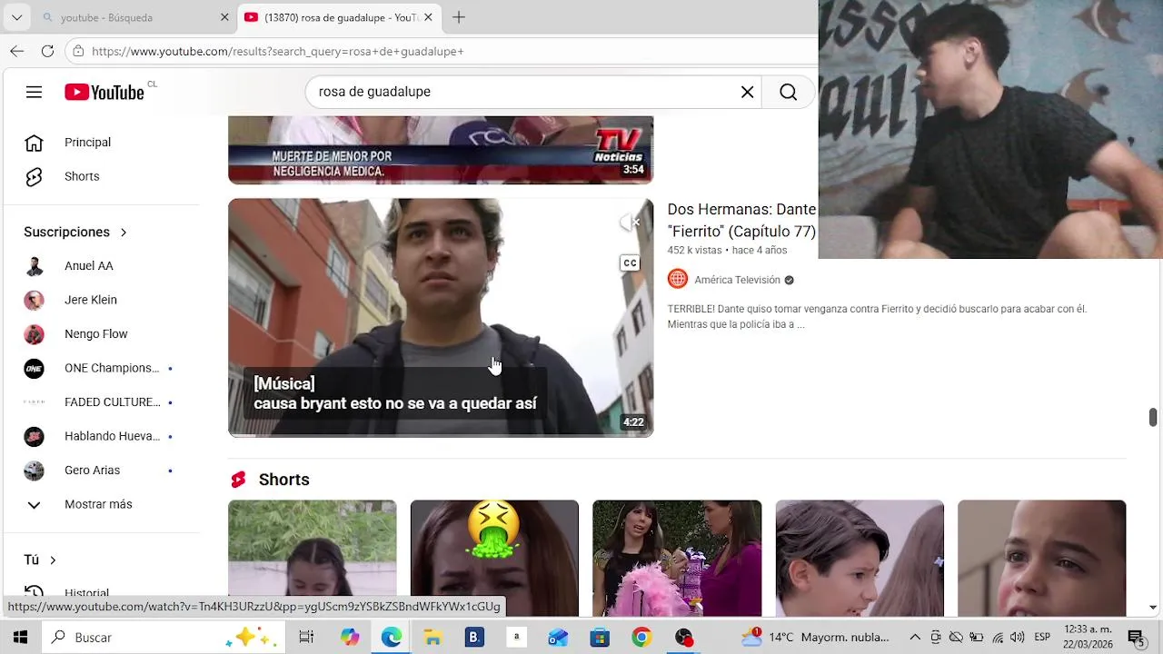
Task: Open Microsoft Edge on the taskbar
Action: pos(392,638)
